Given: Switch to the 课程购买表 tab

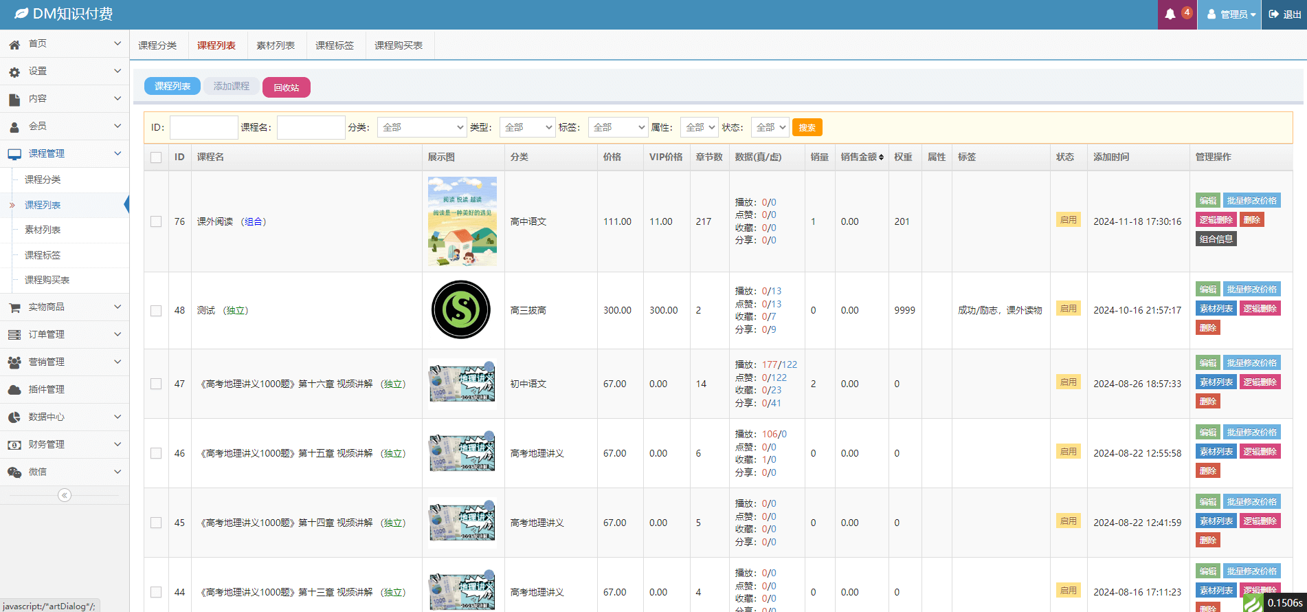Looking at the screenshot, I should click(x=399, y=45).
